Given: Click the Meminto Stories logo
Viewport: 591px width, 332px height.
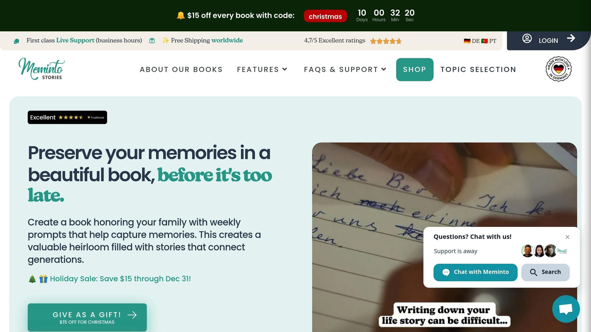Looking at the screenshot, I should [42, 69].
